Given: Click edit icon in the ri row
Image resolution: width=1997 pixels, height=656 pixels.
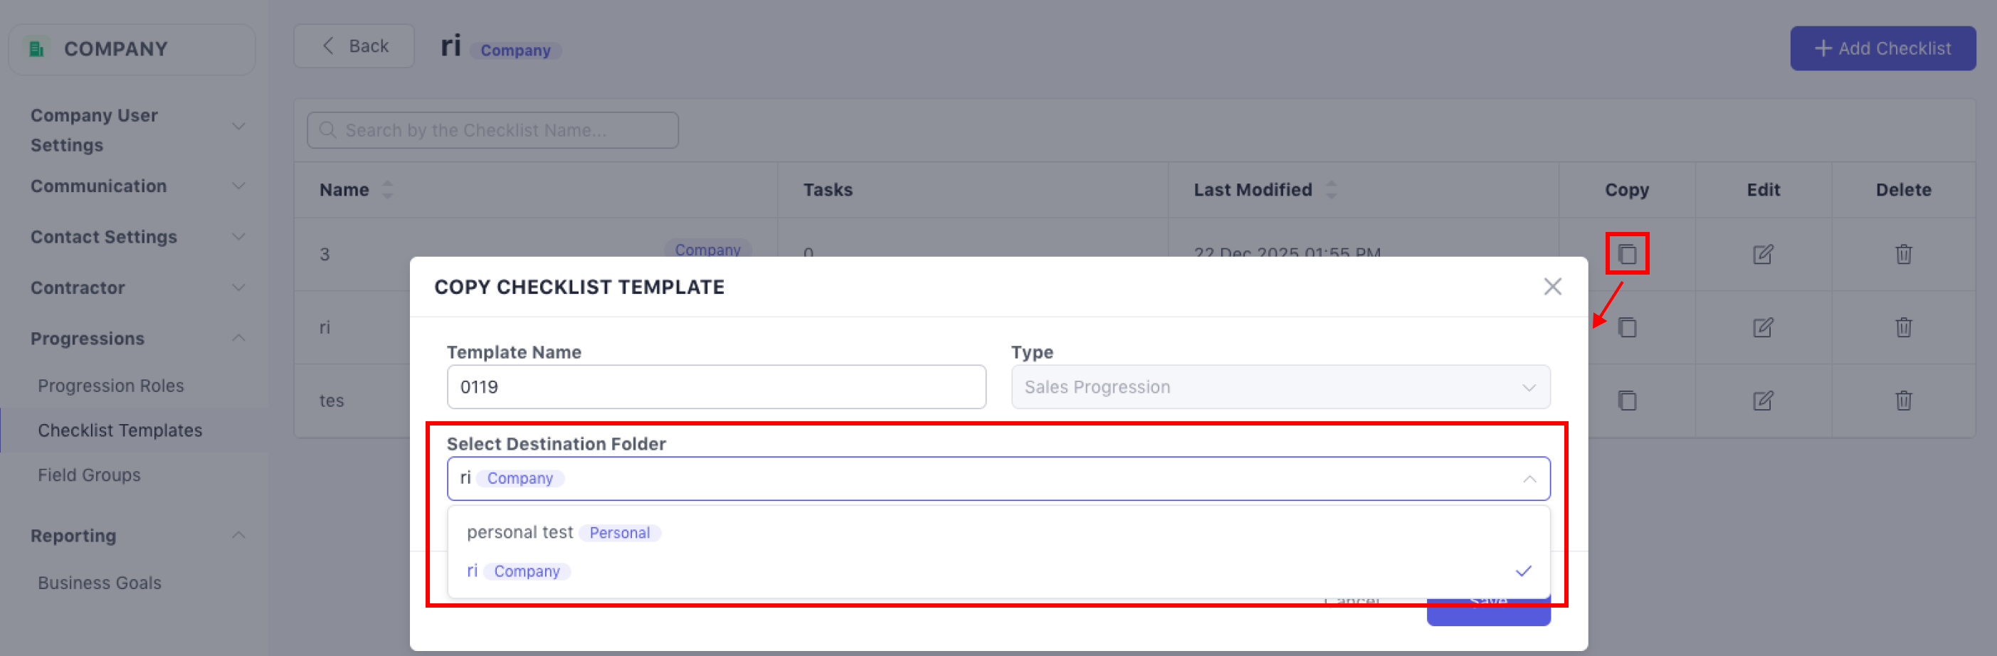Looking at the screenshot, I should (x=1762, y=327).
